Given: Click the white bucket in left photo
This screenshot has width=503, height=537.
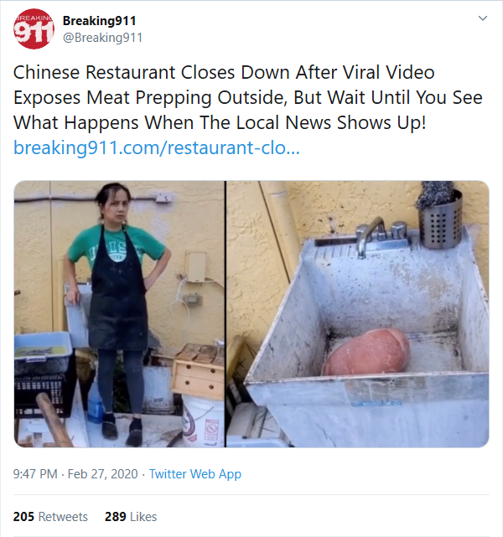Looking at the screenshot, I should [x=202, y=421].
